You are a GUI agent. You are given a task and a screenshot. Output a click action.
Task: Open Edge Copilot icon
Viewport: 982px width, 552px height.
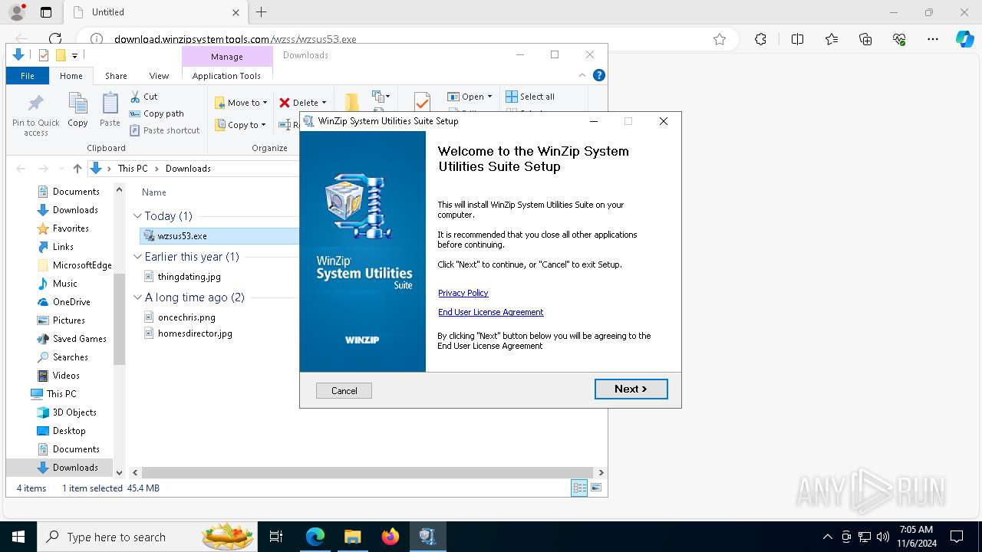964,39
